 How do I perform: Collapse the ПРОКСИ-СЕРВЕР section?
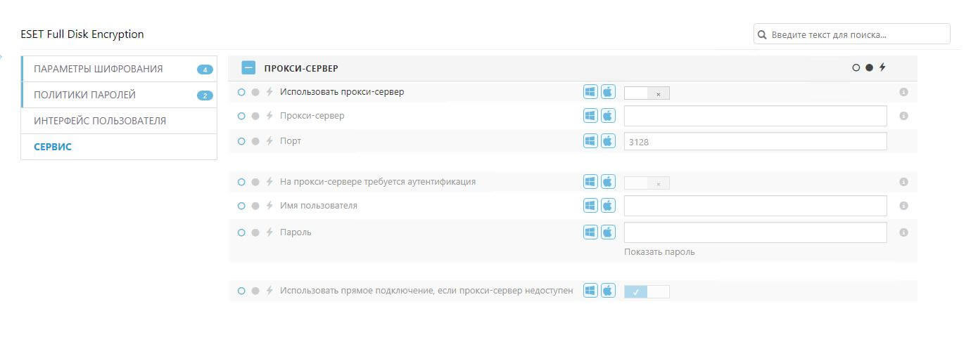(x=248, y=68)
